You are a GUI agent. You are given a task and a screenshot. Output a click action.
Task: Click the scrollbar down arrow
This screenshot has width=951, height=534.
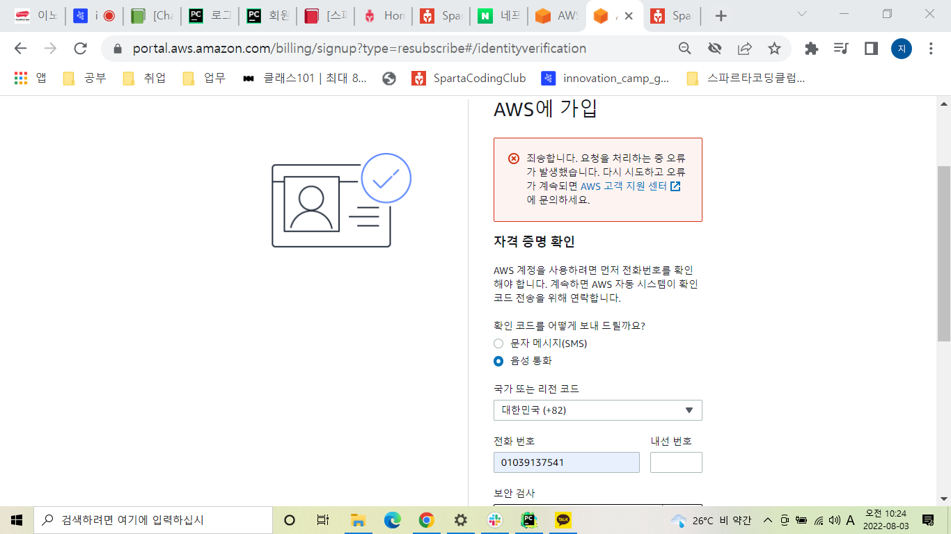944,499
